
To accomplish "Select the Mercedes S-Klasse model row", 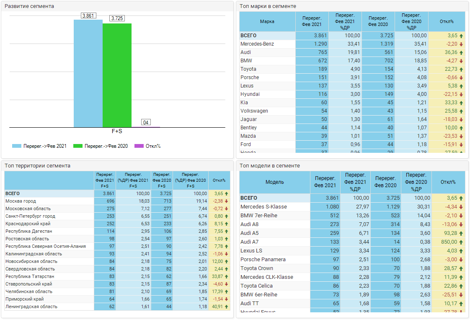I will [x=263, y=207].
